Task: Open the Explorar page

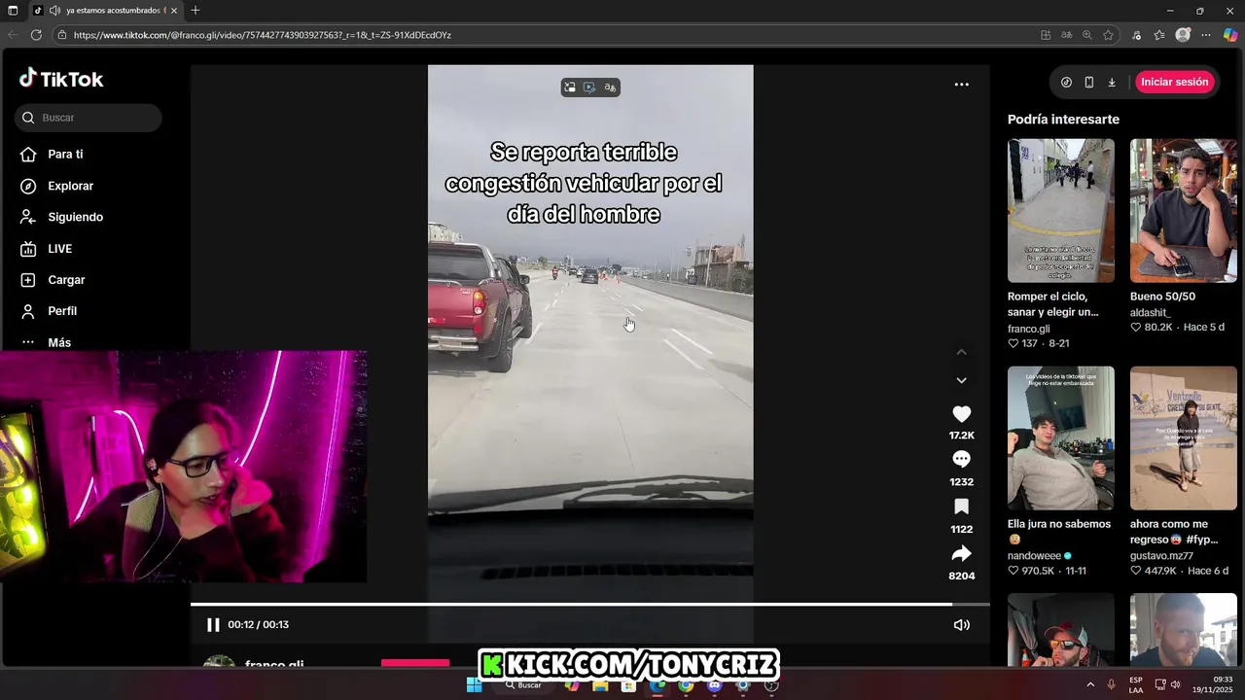Action: click(x=70, y=186)
